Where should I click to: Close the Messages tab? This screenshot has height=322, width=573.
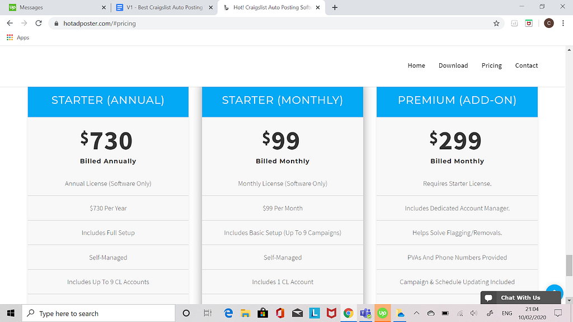pyautogui.click(x=104, y=7)
